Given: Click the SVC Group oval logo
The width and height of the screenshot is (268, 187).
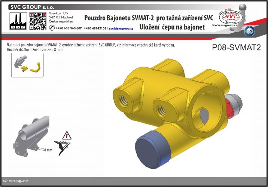Looking at the screenshot, I should [231, 17].
